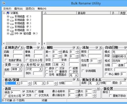Open the 前置圆点 无 dropdown
This screenshot has height=104, width=127.
(76, 75)
